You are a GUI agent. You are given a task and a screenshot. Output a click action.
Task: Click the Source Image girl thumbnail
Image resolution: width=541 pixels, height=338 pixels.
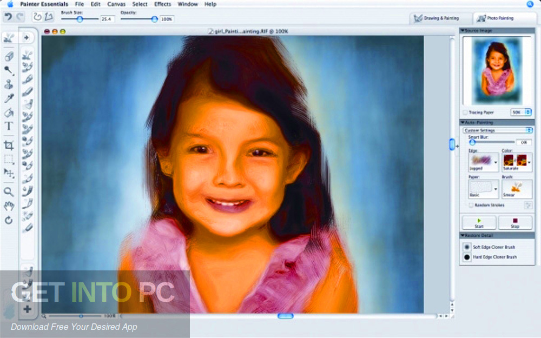pyautogui.click(x=497, y=71)
